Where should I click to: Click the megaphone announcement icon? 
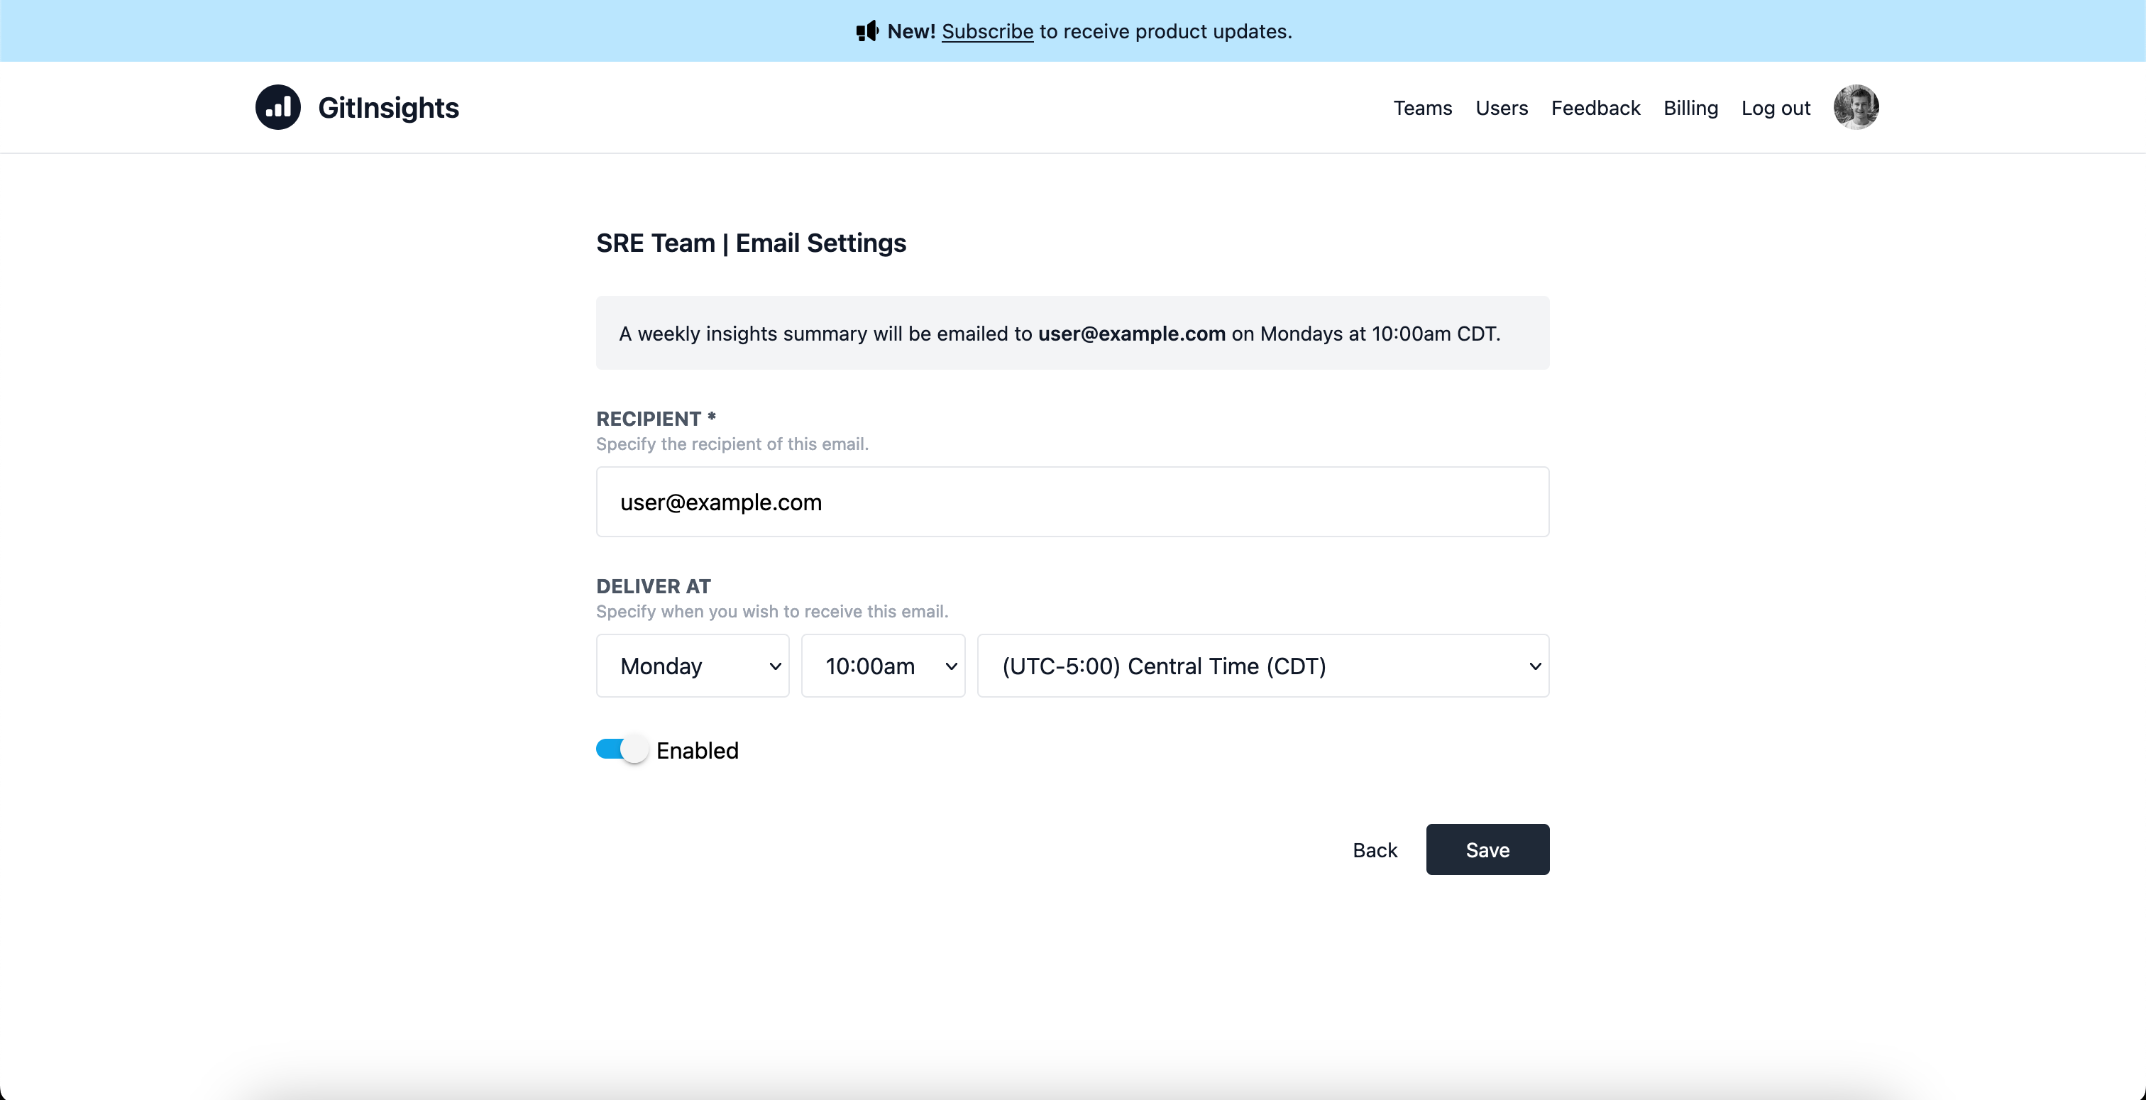(867, 32)
